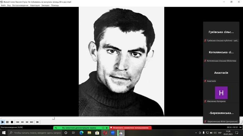
Task: Stop the video playback
Action: click(x=12, y=122)
